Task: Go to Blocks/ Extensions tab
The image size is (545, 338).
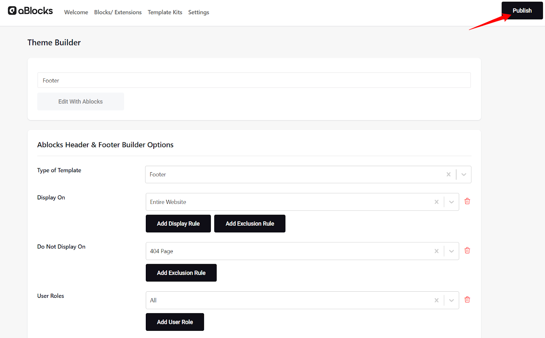Action: pos(118,12)
